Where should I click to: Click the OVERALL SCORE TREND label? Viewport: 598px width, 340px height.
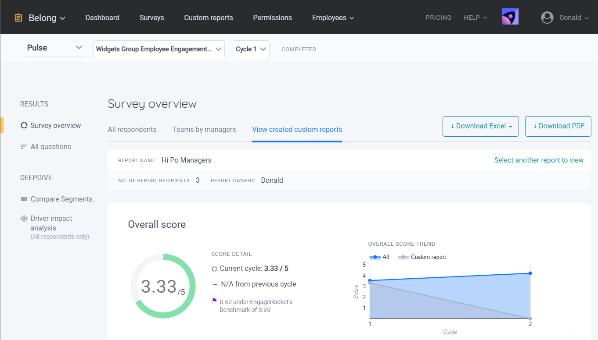pyautogui.click(x=402, y=244)
